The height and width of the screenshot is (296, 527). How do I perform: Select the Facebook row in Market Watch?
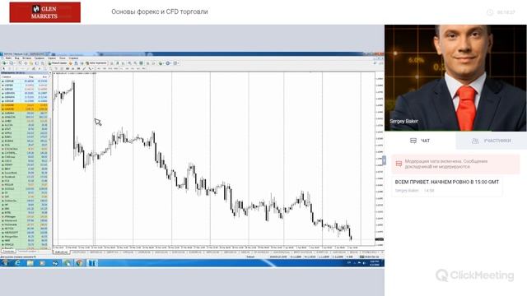pyautogui.click(x=25, y=177)
